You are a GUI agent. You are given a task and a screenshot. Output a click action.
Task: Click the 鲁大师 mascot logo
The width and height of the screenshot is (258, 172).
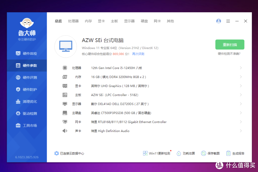pos(27,23)
